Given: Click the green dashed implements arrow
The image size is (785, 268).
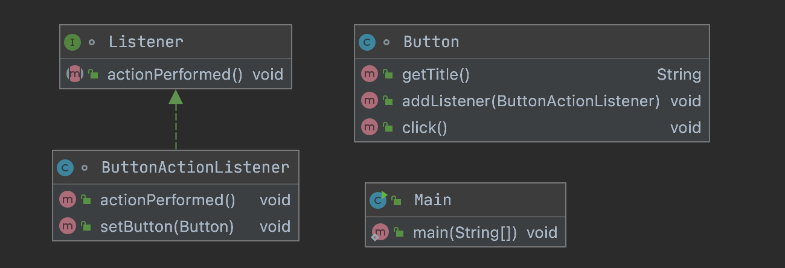Looking at the screenshot, I should coord(176,120).
